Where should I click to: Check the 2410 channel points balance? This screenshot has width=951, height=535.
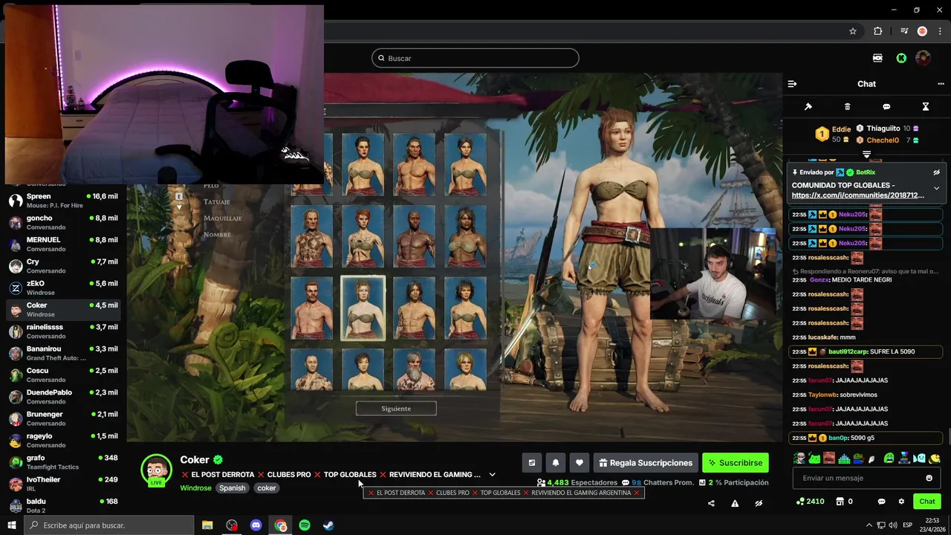(x=810, y=502)
